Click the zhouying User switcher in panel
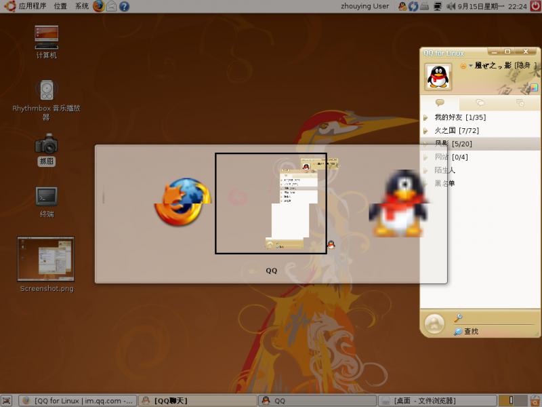 (x=364, y=6)
